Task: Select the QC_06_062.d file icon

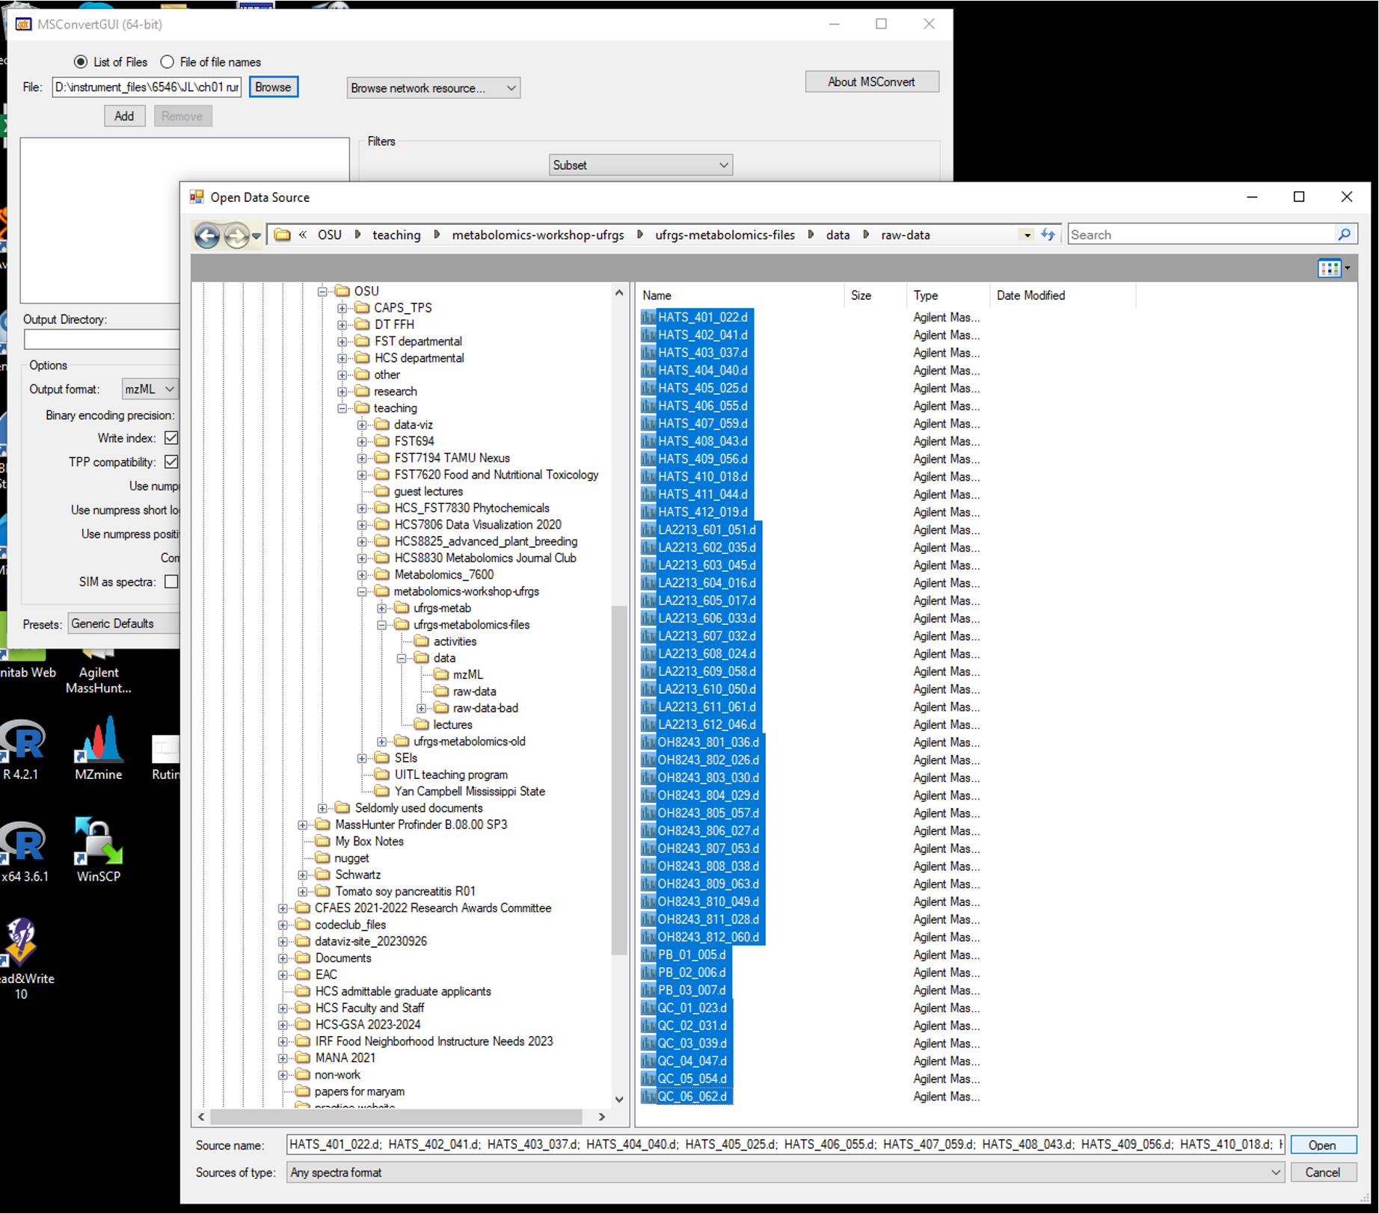Action: click(x=648, y=1097)
